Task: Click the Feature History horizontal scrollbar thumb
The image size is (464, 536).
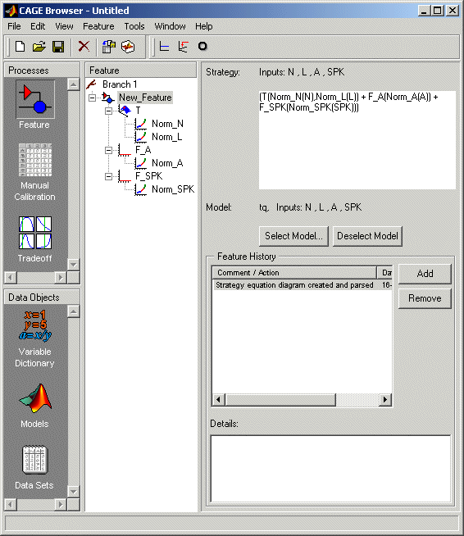Action: click(280, 399)
